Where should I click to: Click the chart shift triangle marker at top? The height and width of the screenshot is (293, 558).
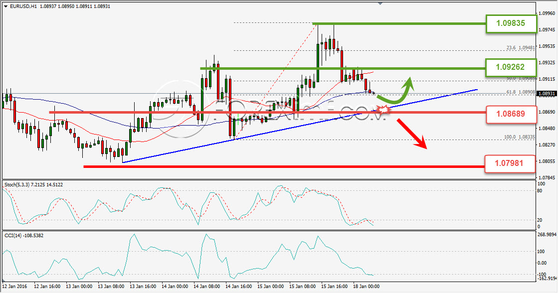(x=380, y=3)
